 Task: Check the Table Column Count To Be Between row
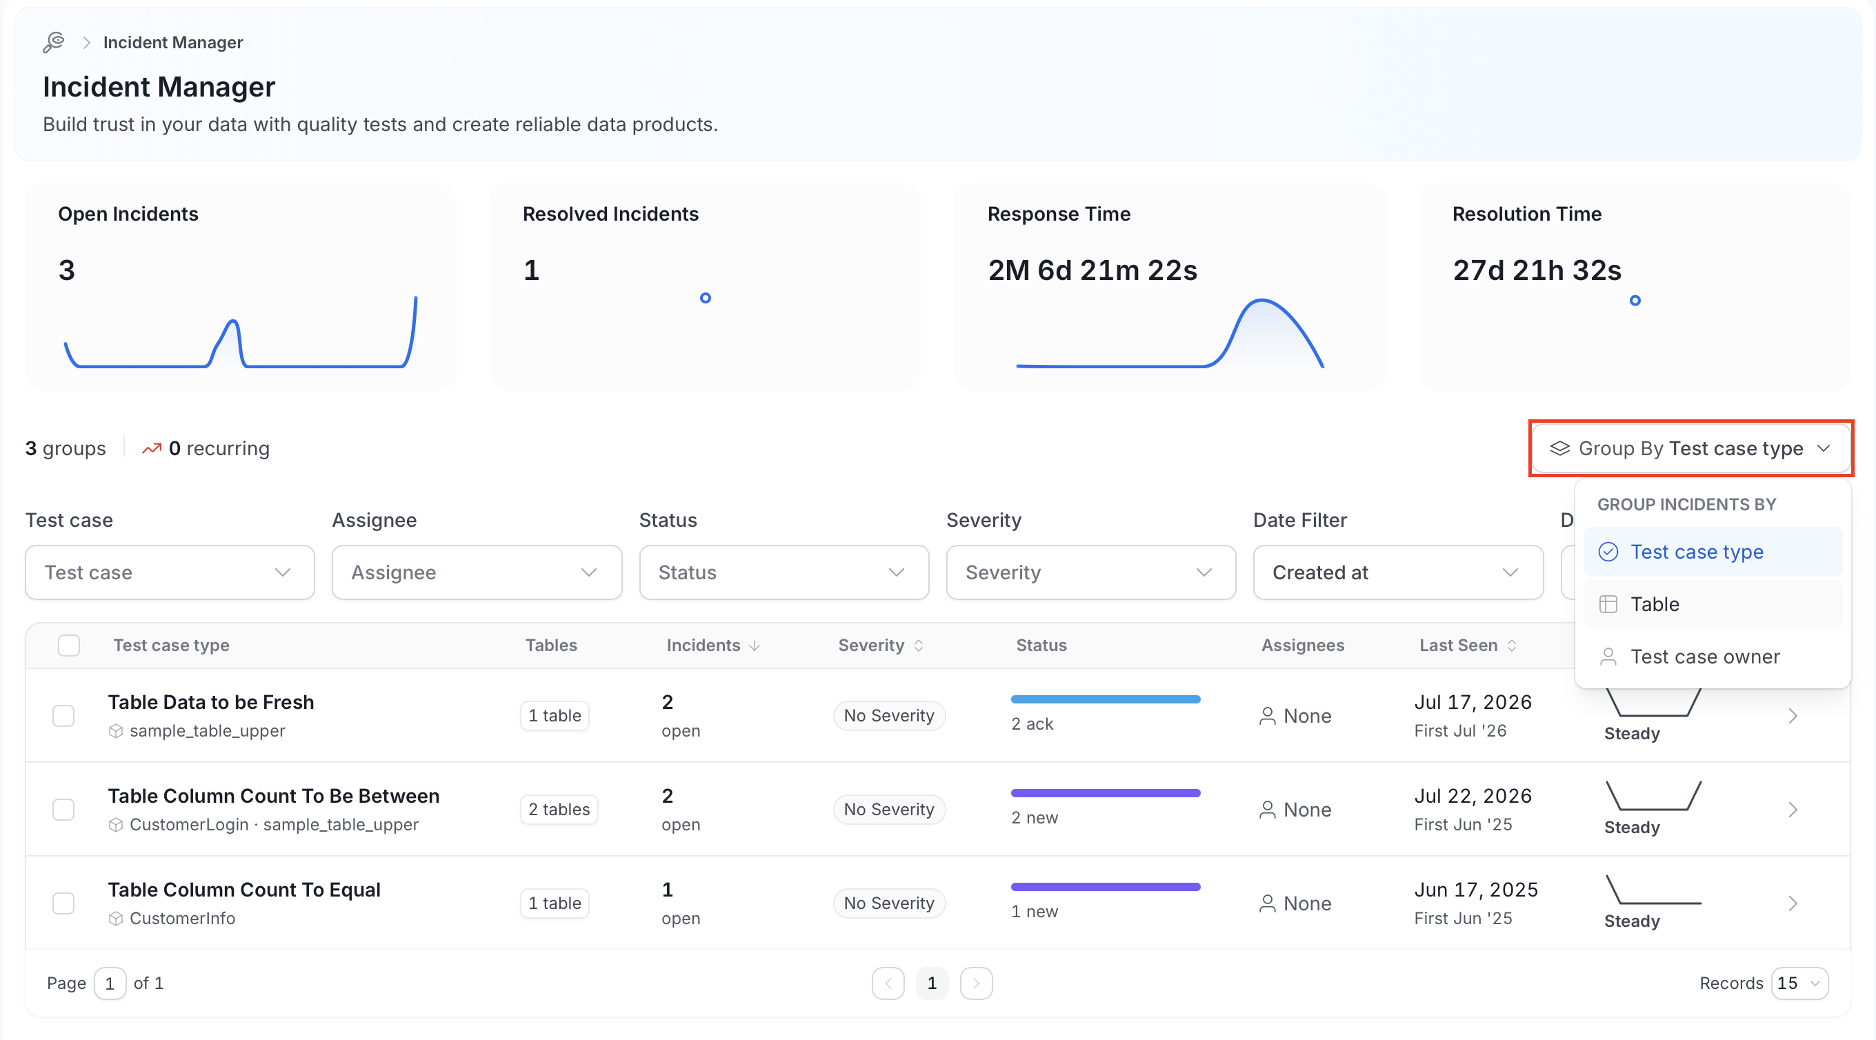(63, 809)
